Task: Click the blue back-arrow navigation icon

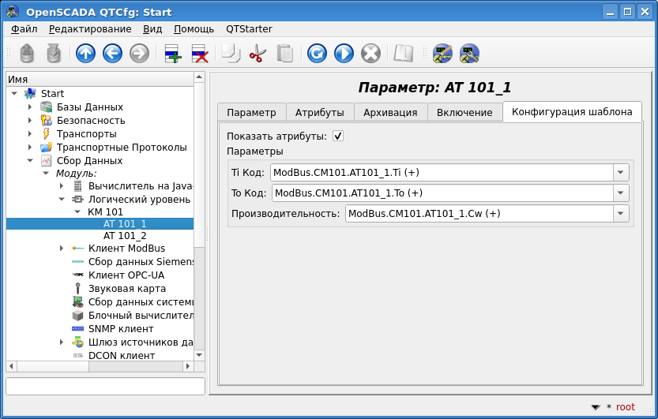Action: click(x=112, y=54)
